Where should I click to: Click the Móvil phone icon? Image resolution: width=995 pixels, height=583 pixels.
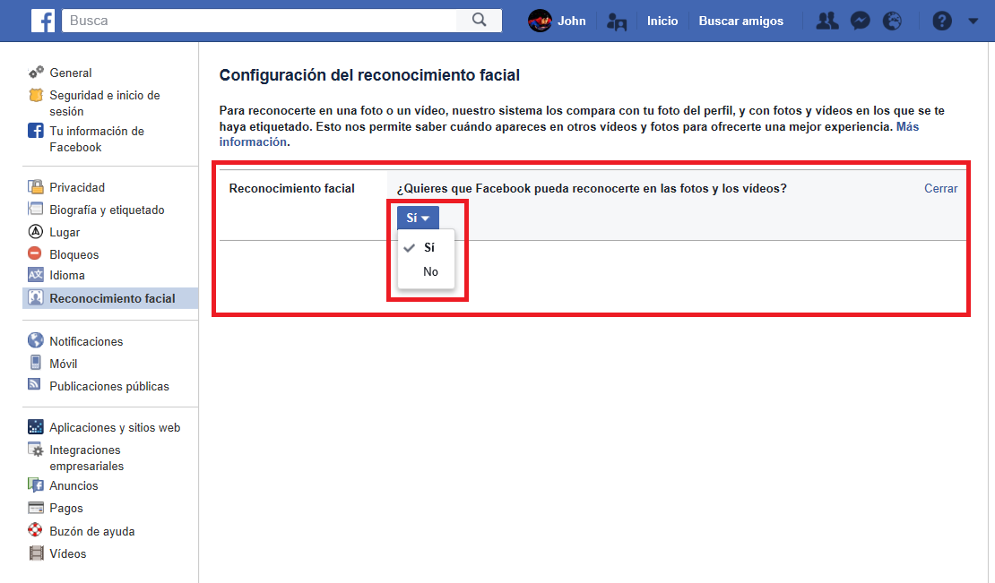click(36, 363)
